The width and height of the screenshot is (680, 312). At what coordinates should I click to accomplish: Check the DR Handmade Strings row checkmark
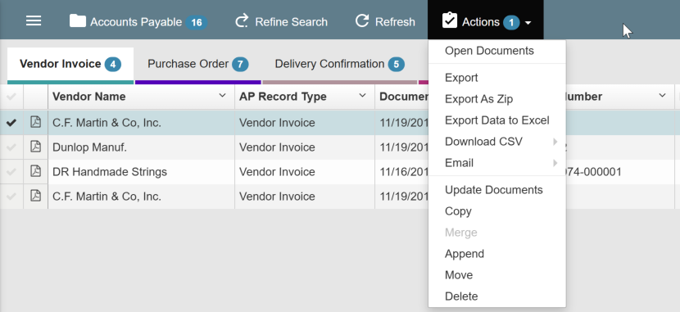(x=11, y=172)
